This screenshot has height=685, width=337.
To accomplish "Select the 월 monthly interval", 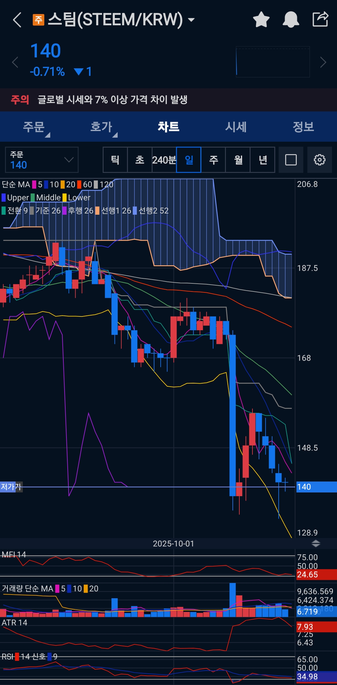I will (238, 160).
